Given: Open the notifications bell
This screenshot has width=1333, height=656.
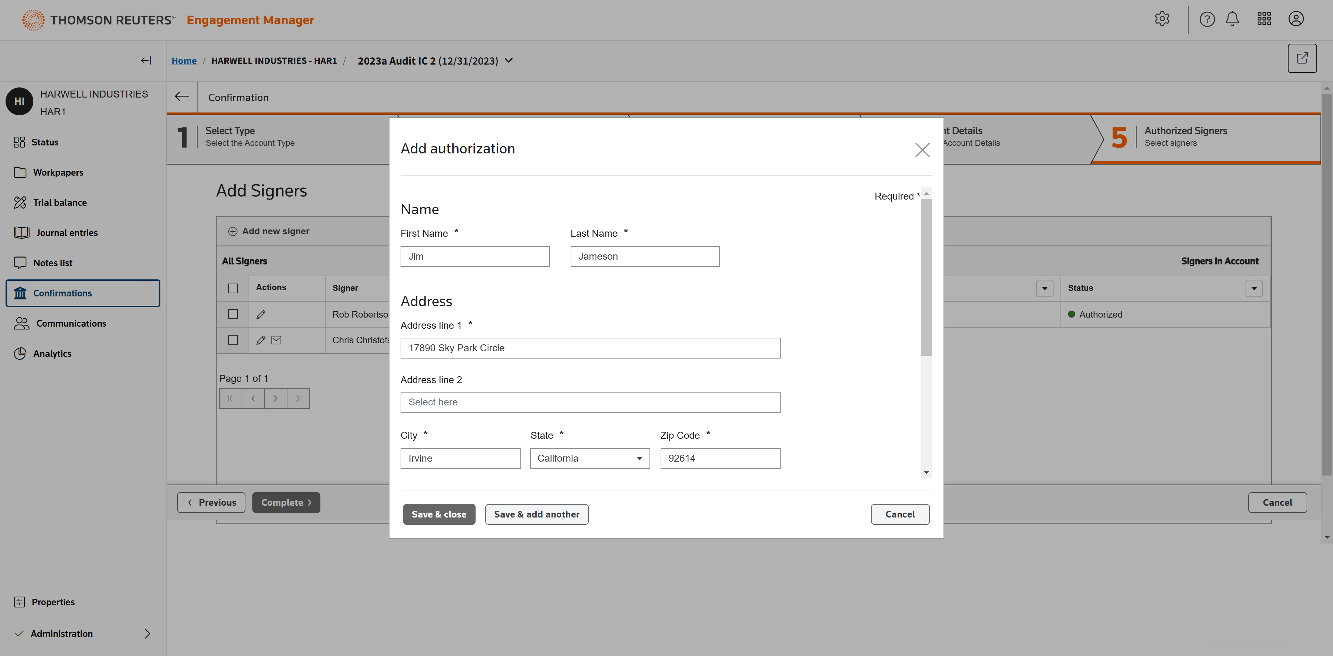Looking at the screenshot, I should point(1232,19).
